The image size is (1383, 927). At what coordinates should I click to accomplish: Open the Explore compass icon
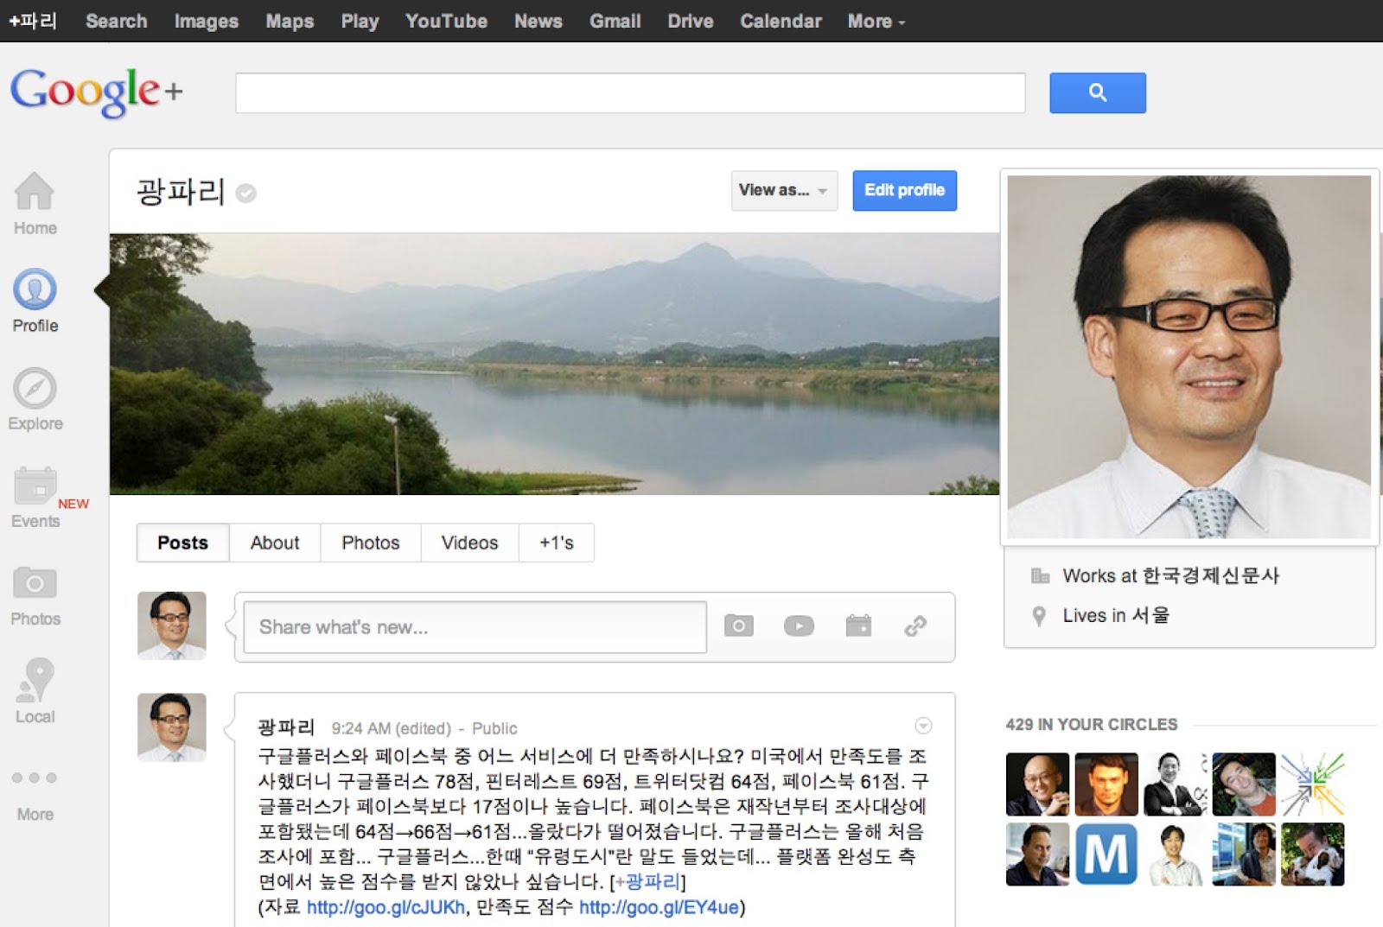point(35,388)
